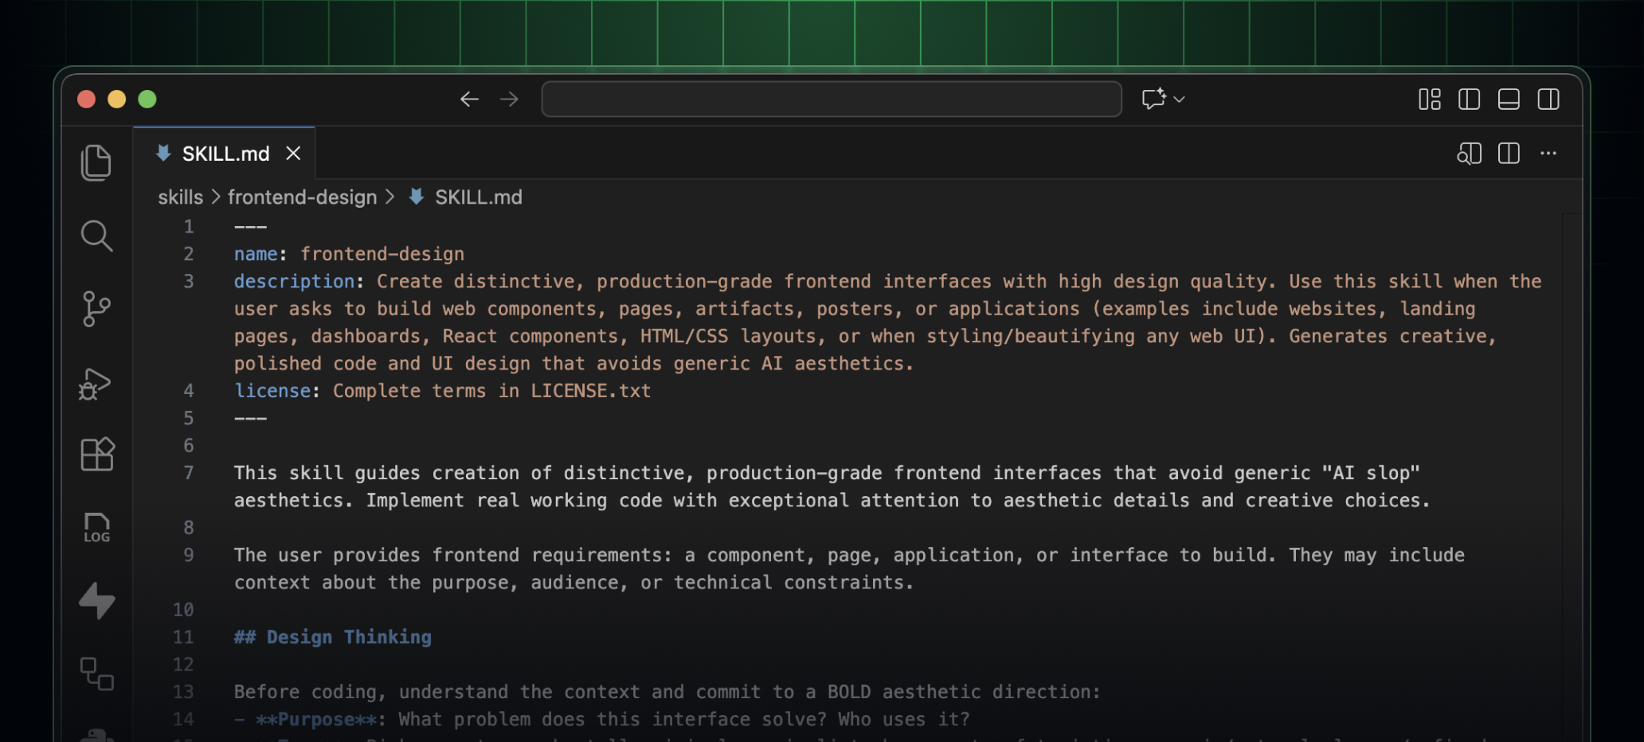1644x742 pixels.
Task: Toggle the secondary sidebar visibility
Action: [1548, 99]
